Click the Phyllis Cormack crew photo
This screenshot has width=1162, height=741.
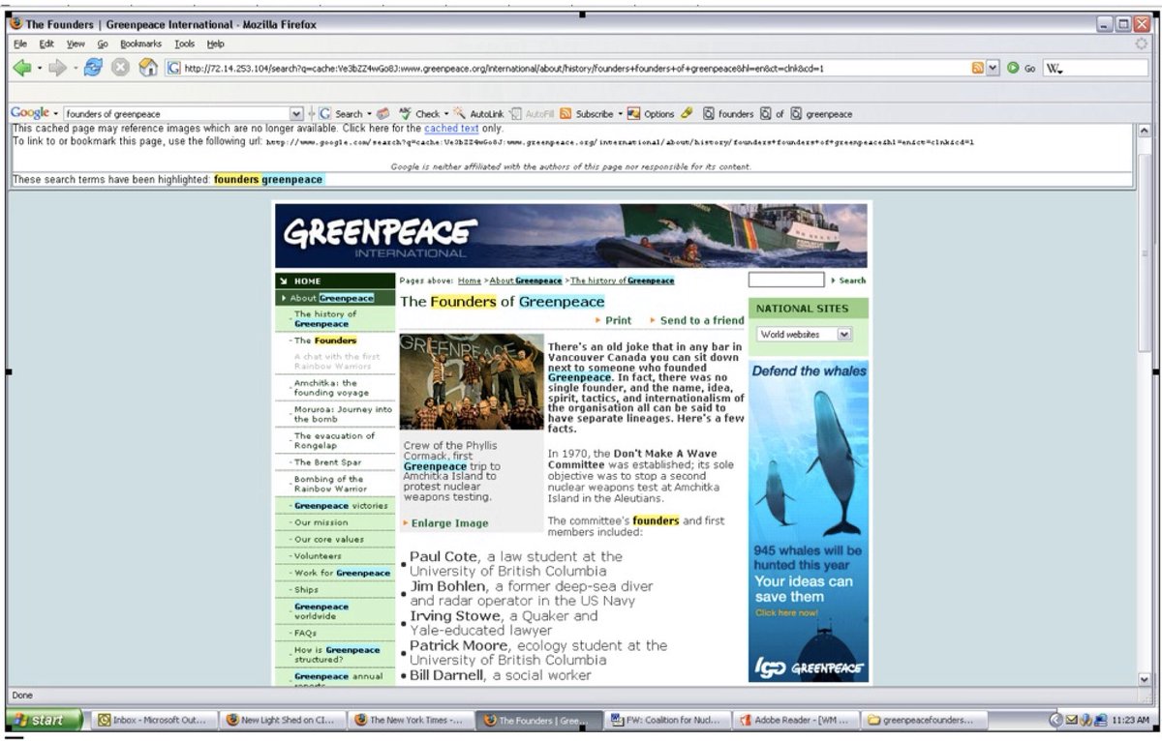click(472, 382)
